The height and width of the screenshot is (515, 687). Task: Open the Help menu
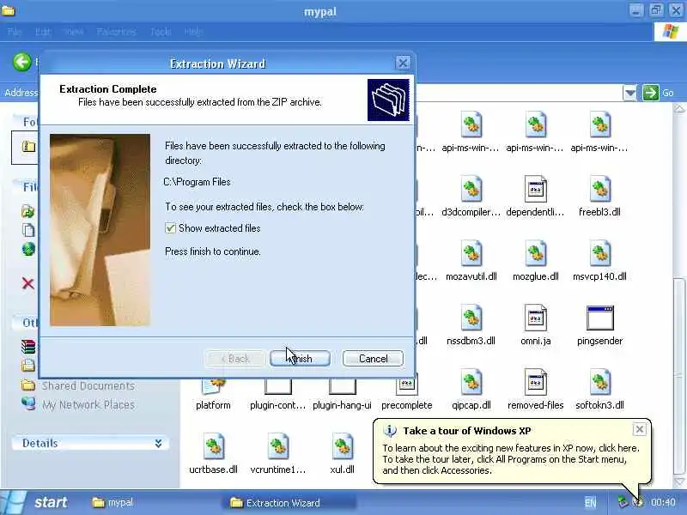click(193, 32)
